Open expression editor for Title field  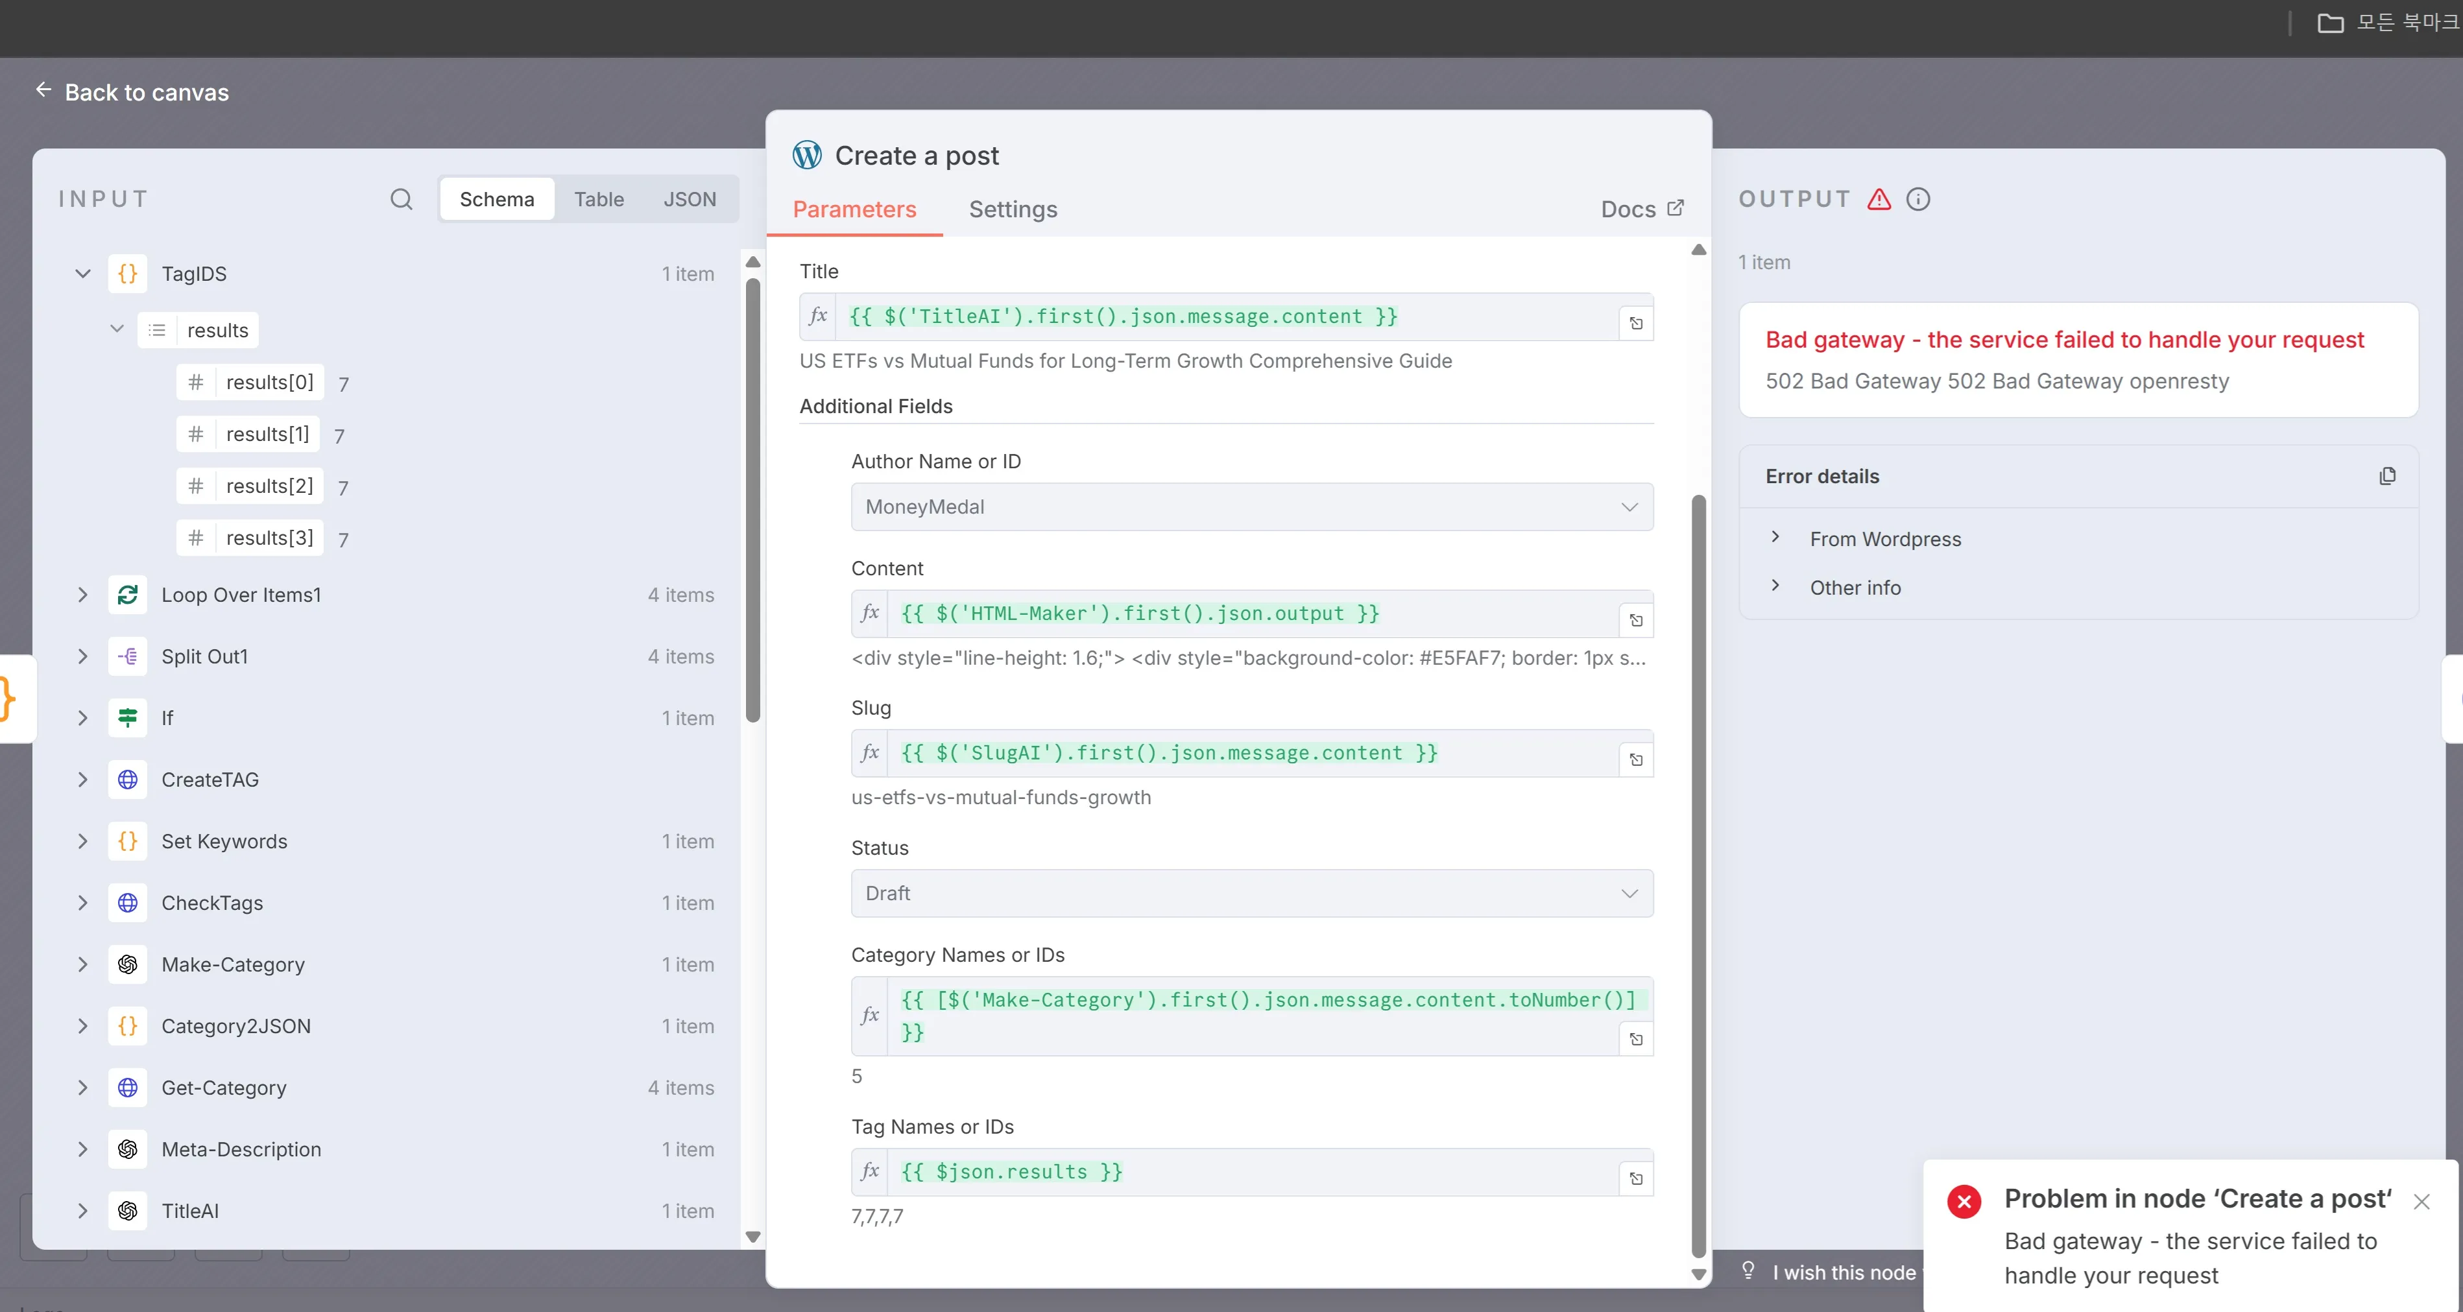click(x=1636, y=323)
